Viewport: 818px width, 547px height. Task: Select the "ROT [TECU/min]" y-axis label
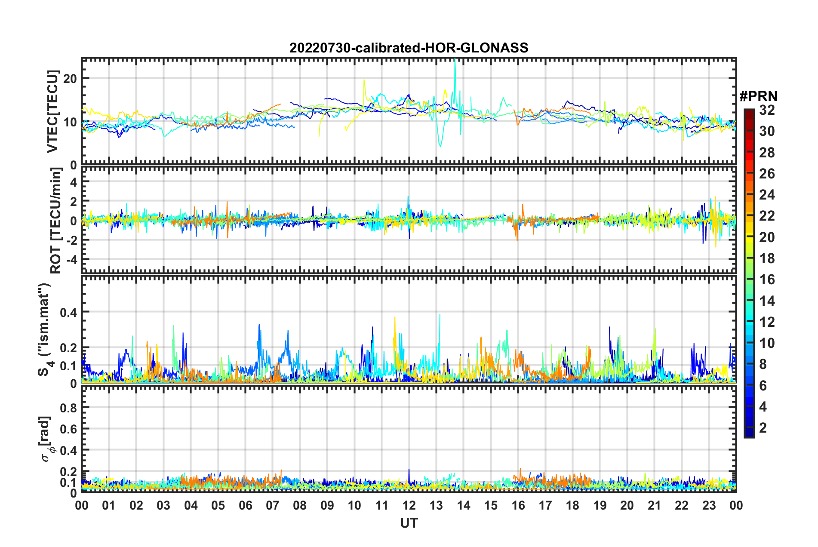click(x=56, y=221)
